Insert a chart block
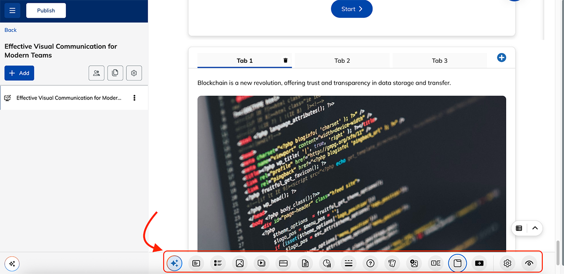Screen dimensions: 564x274 tap(327, 263)
